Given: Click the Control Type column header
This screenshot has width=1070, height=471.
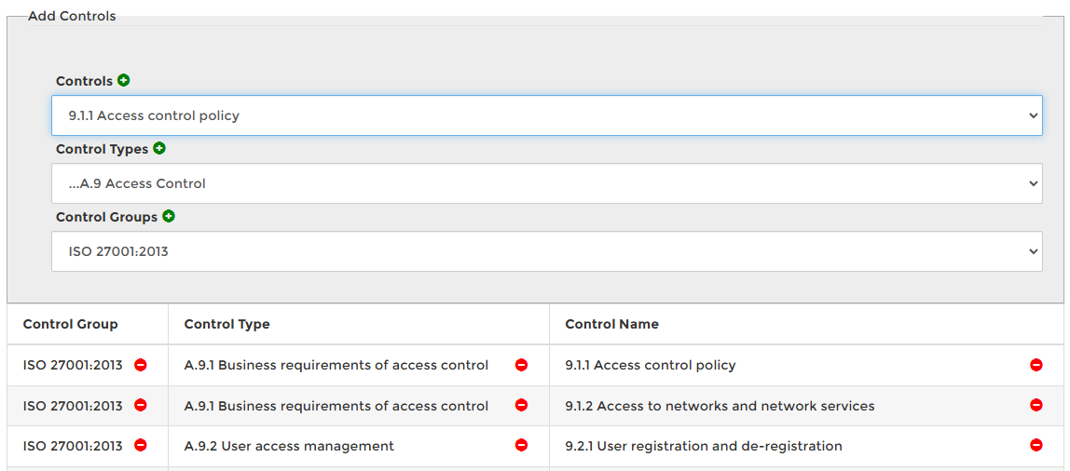Looking at the screenshot, I should 227,324.
